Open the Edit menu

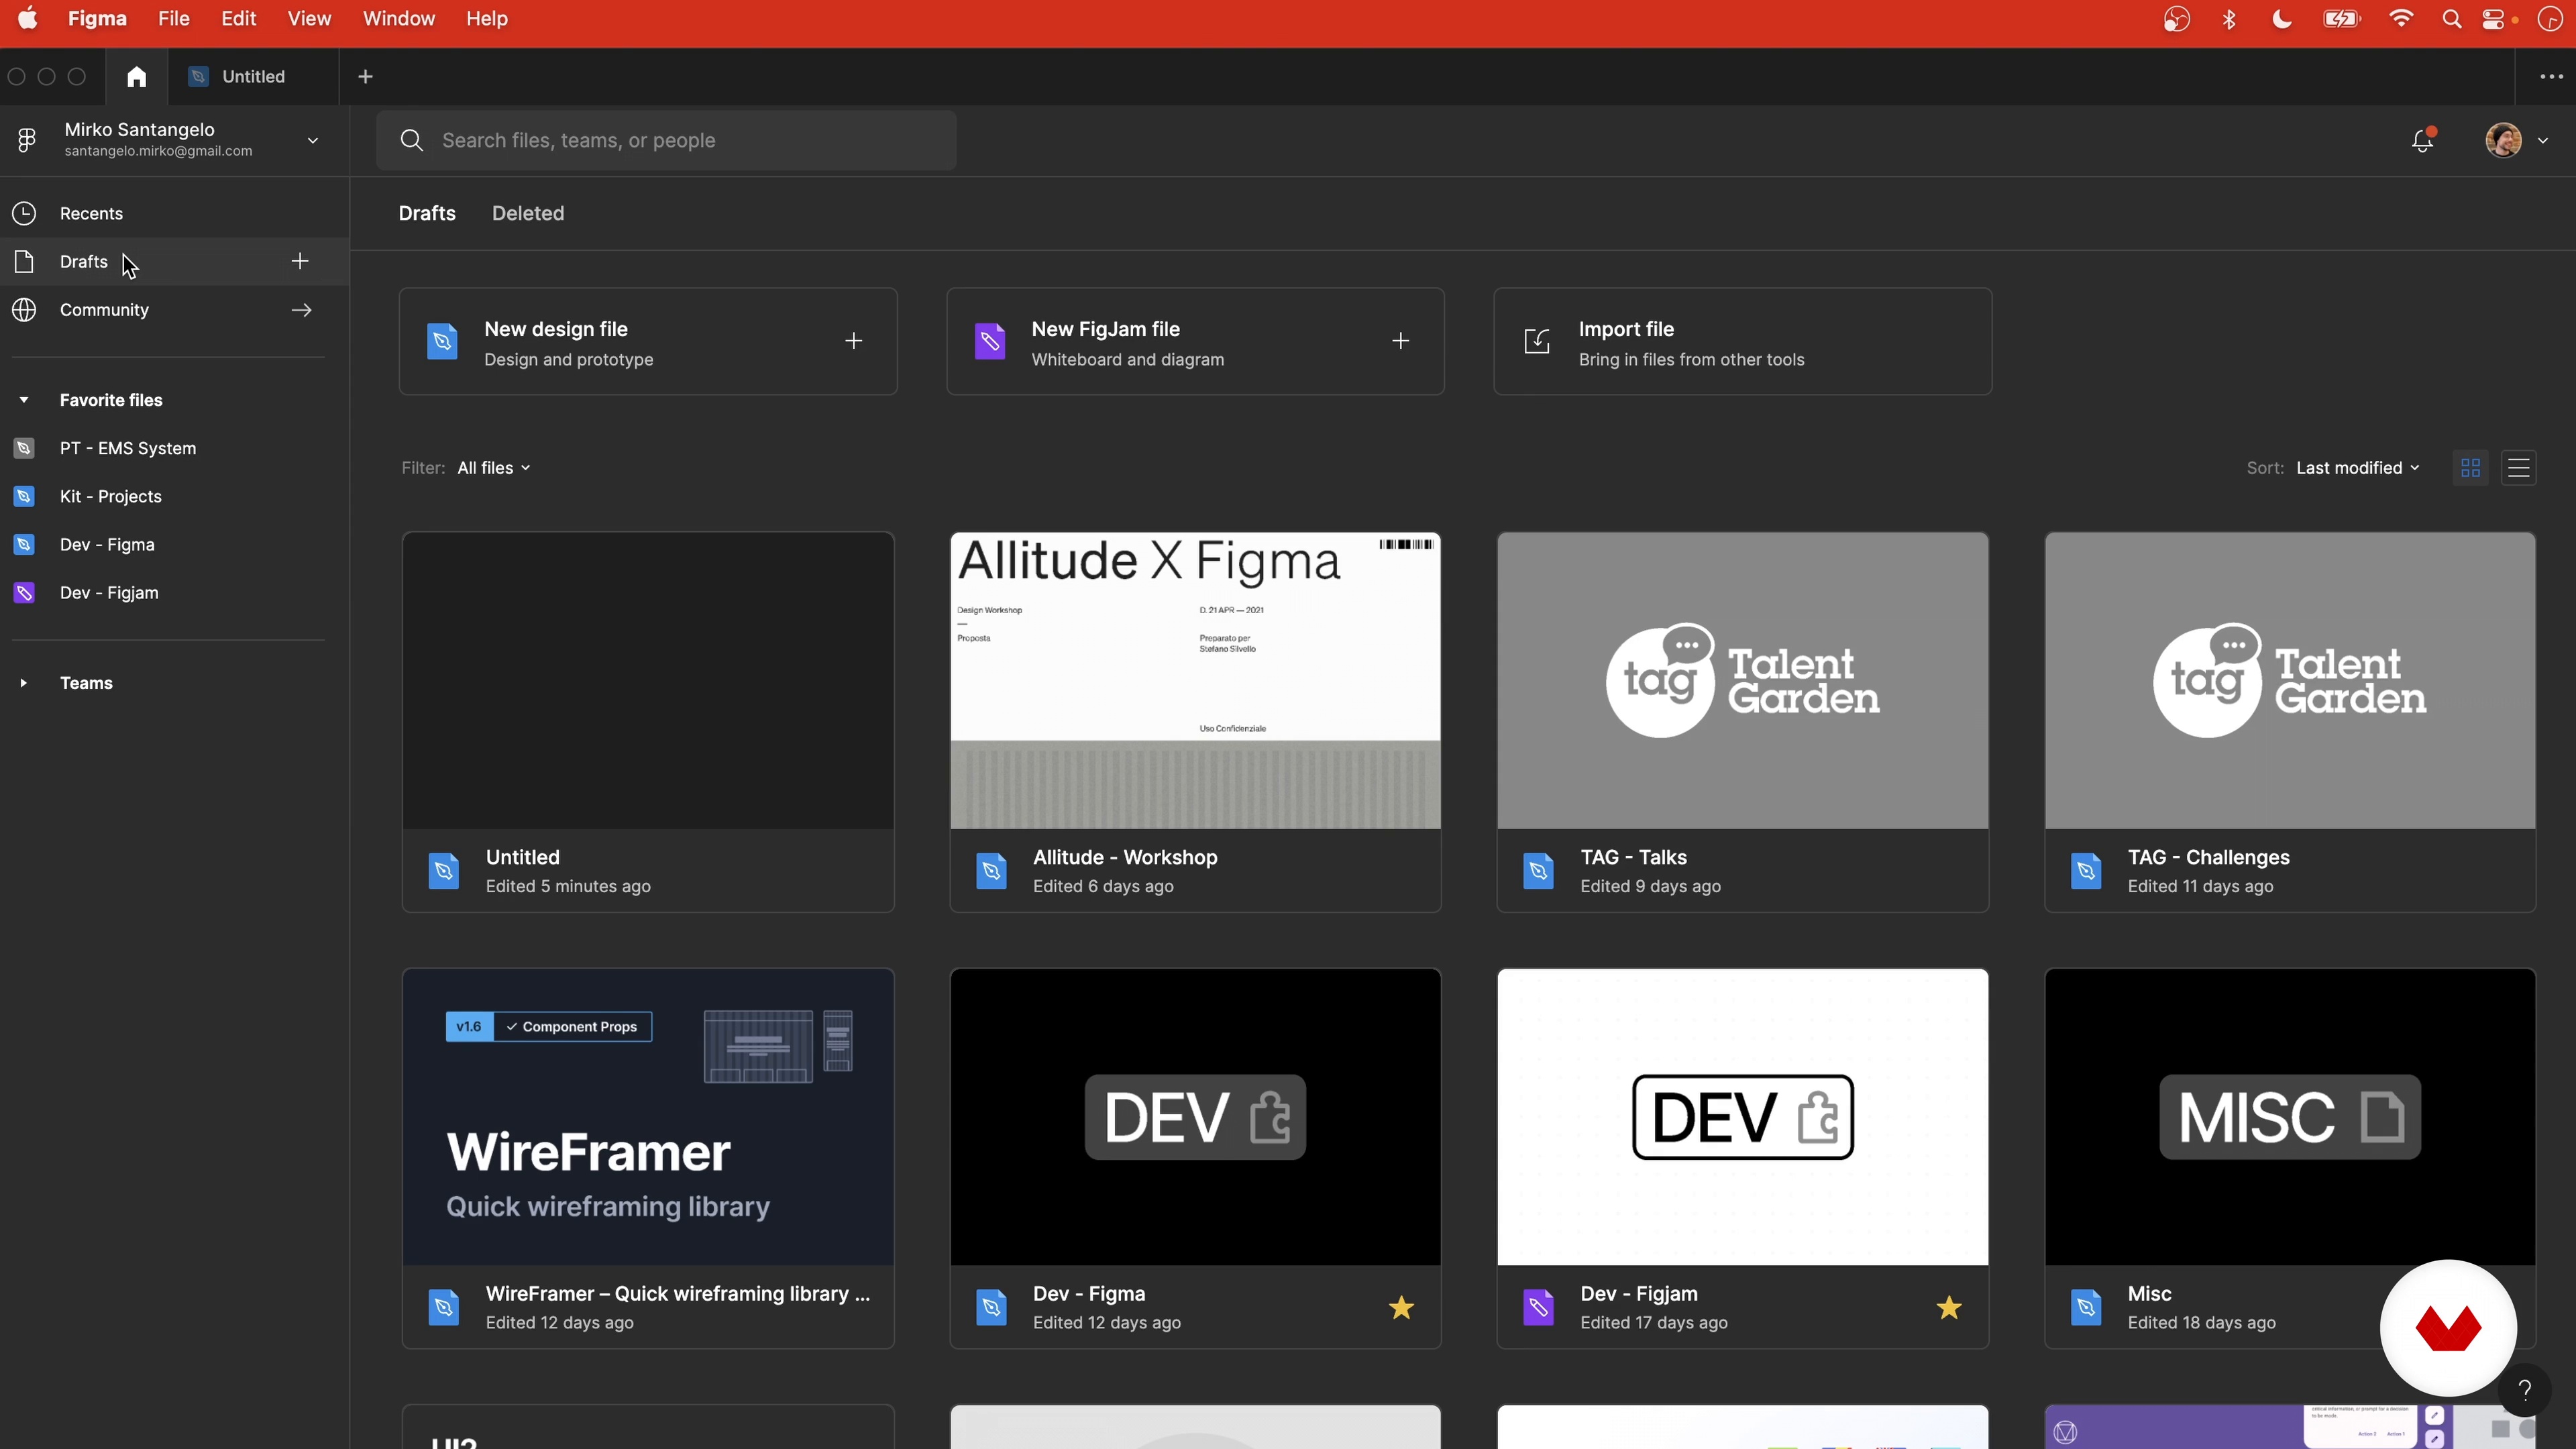239,19
